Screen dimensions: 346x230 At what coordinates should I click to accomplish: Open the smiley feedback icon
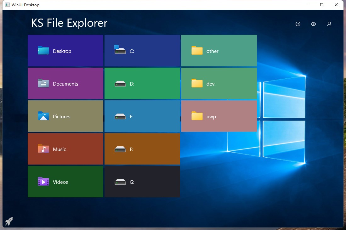point(298,24)
